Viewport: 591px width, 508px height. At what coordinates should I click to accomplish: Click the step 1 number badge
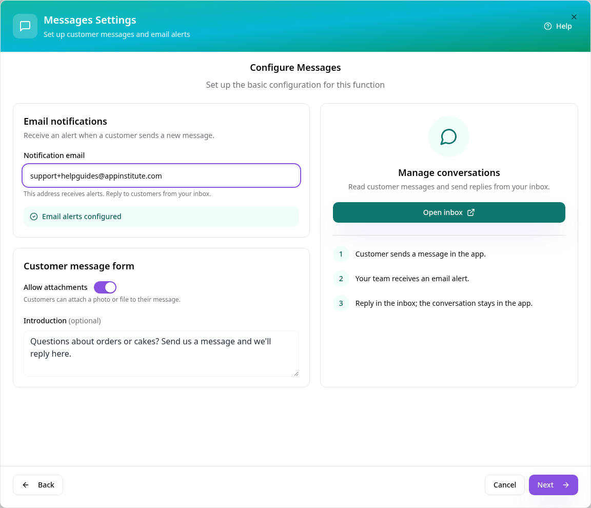click(x=341, y=254)
